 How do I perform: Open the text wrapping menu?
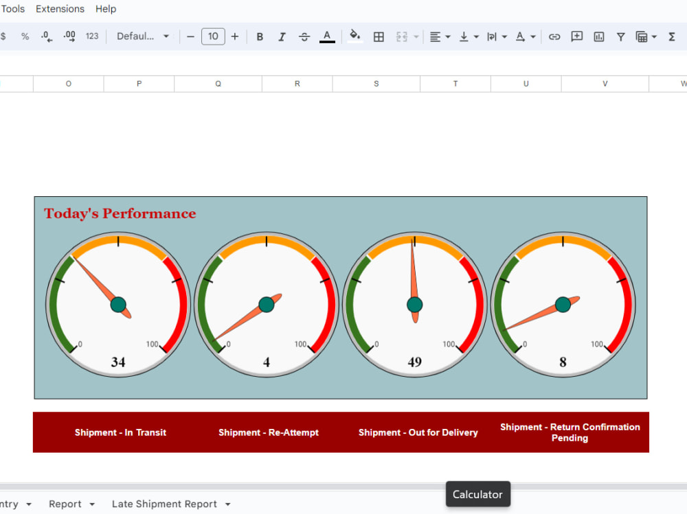click(497, 37)
